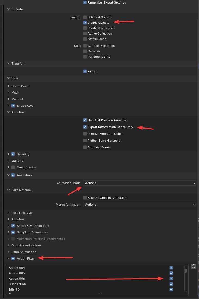
Task: Disable Export Deformation Bones Only
Action: click(x=85, y=127)
